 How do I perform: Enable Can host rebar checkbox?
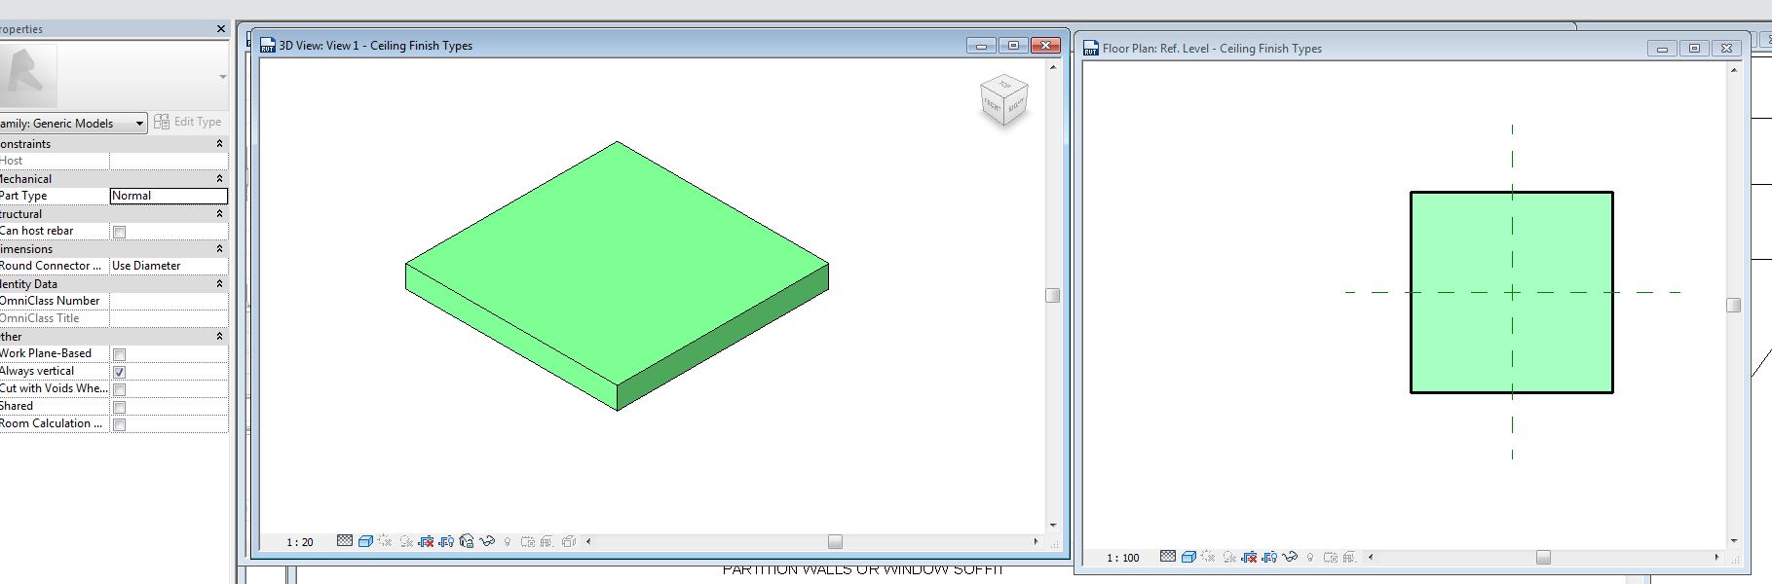pos(119,232)
